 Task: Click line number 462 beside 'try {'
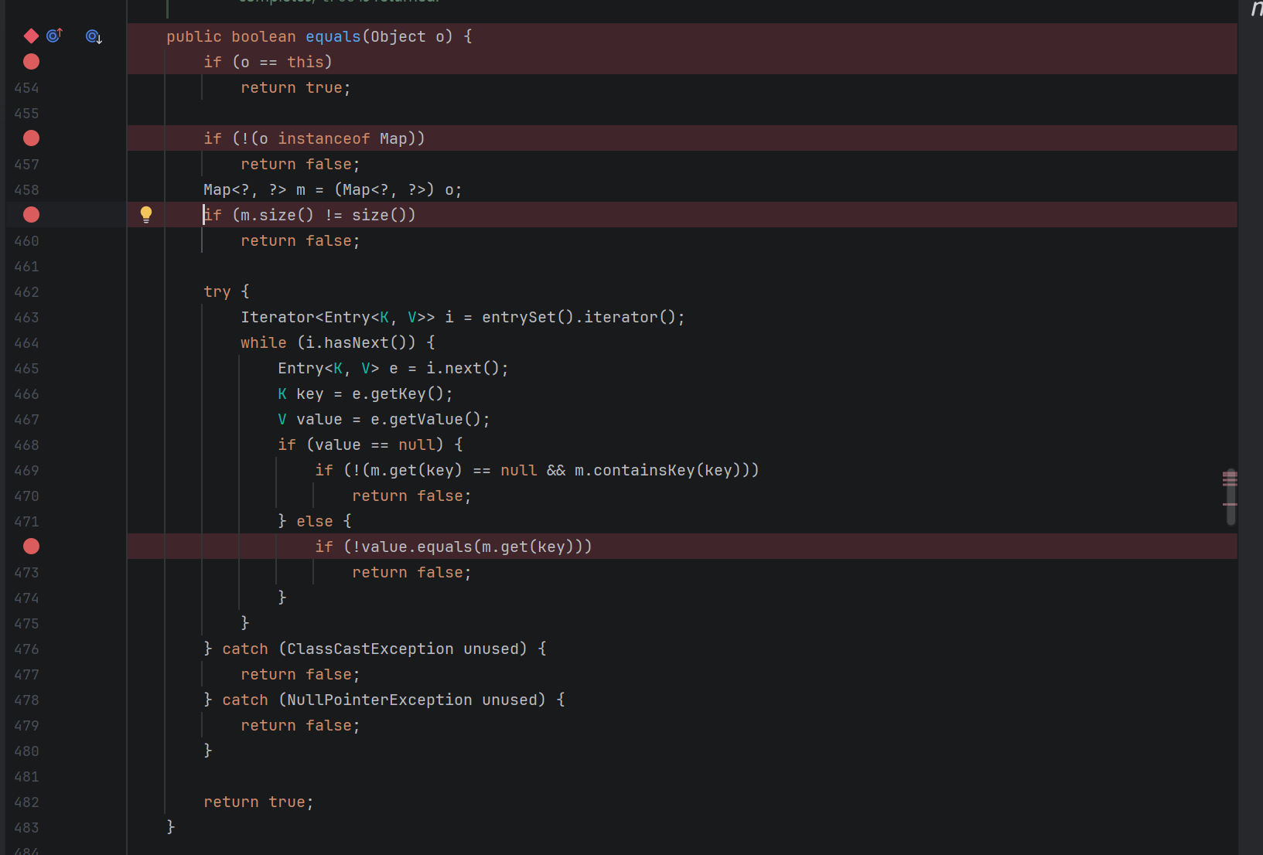(26, 292)
